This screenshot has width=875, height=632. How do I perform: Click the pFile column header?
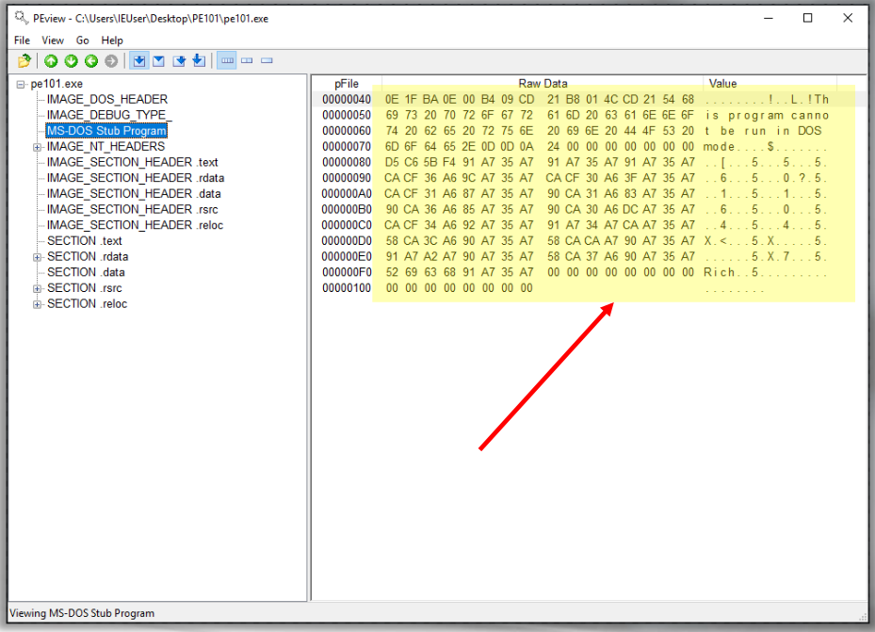347,84
